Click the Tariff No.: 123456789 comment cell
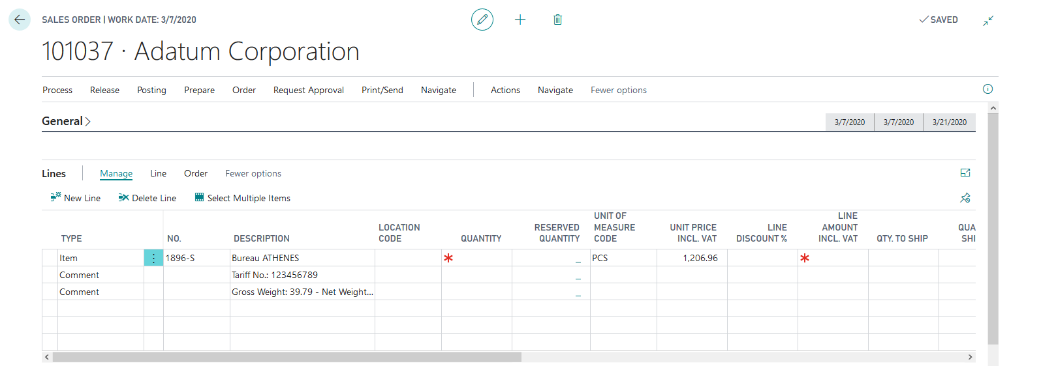This screenshot has width=1041, height=366. [x=302, y=275]
